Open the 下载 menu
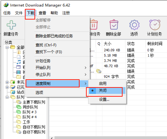The width and height of the screenshot is (167, 139). [31, 13]
